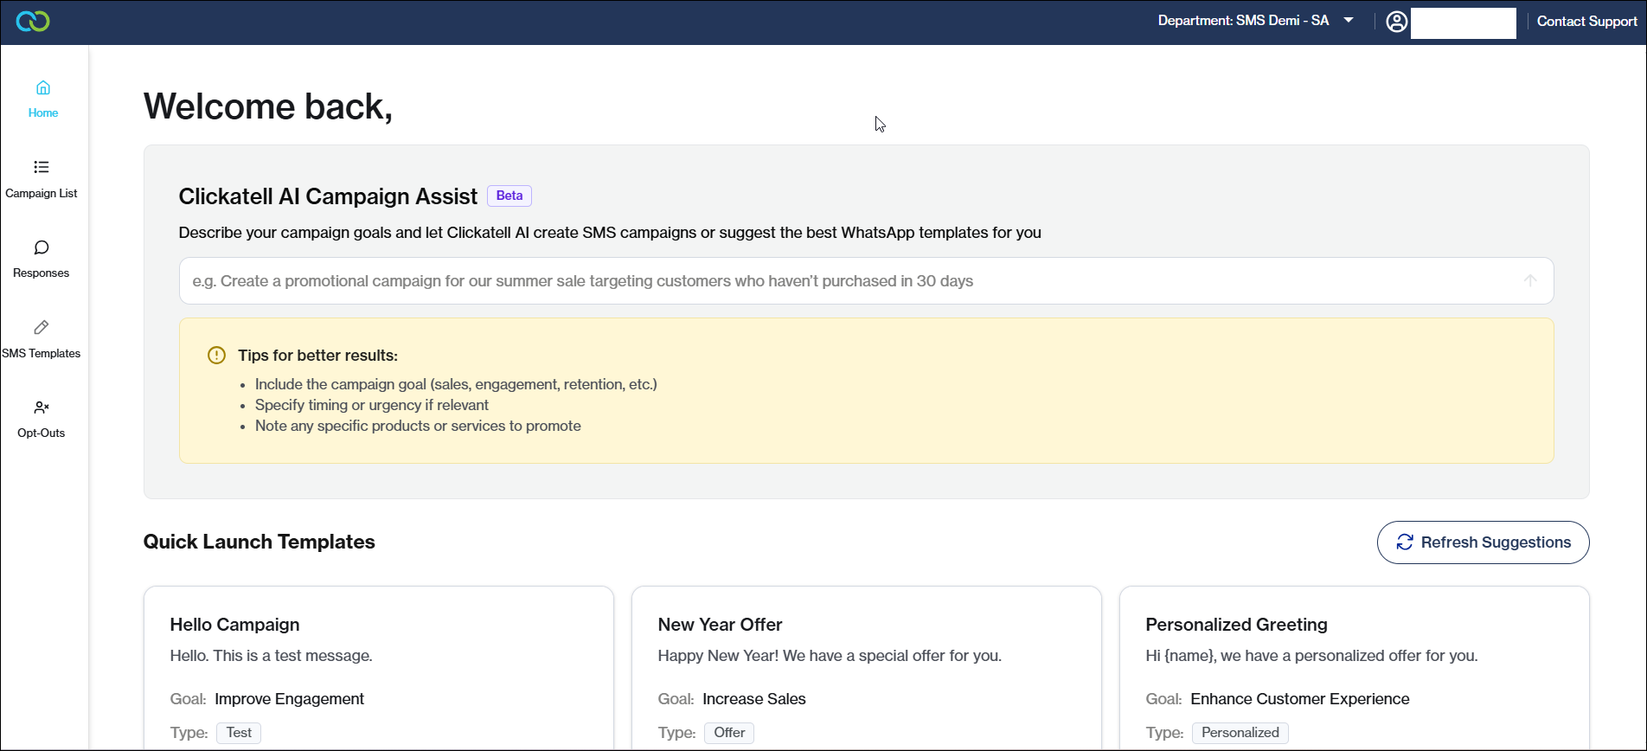Image resolution: width=1647 pixels, height=751 pixels.
Task: Expand the Department dropdown arrow
Action: pyautogui.click(x=1349, y=21)
